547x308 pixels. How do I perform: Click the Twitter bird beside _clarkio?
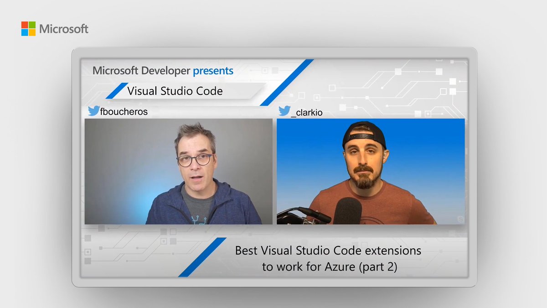[284, 111]
